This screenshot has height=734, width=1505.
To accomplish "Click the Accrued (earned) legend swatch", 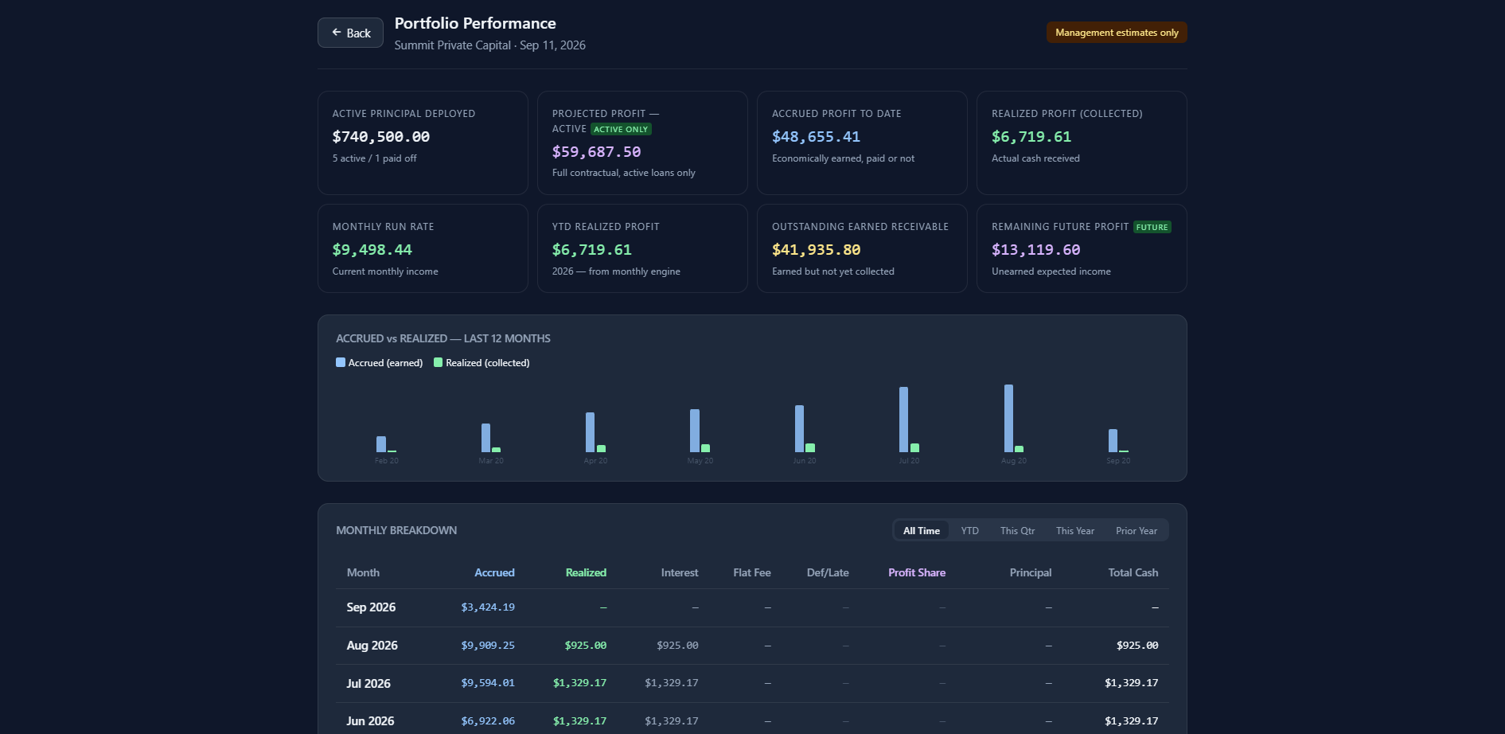I will [341, 362].
